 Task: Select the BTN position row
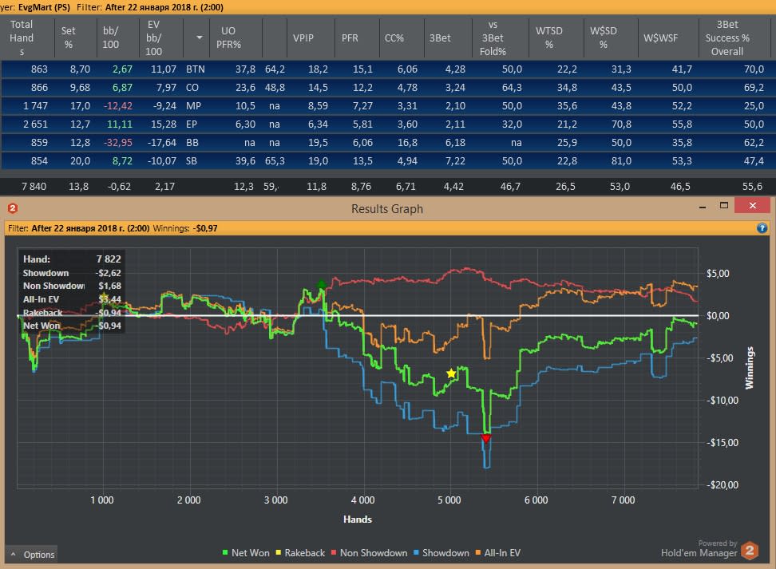(388, 69)
